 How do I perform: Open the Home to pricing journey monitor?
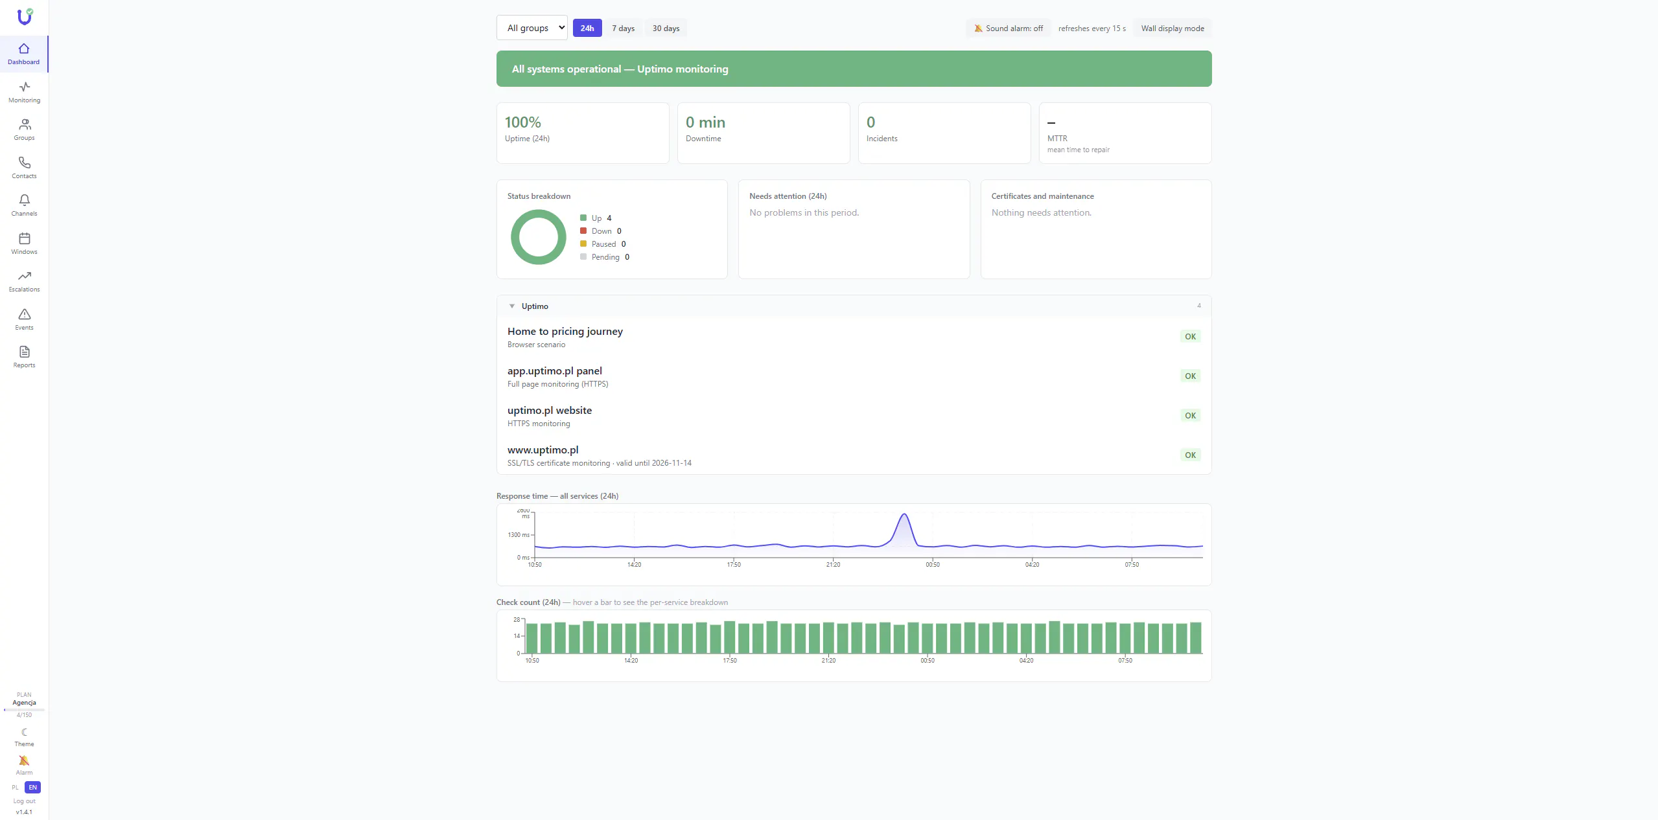point(854,337)
